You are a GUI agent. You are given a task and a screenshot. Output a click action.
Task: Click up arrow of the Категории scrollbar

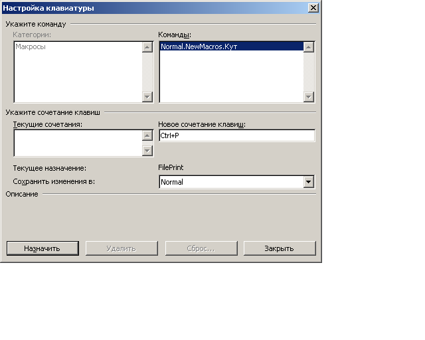click(x=147, y=47)
